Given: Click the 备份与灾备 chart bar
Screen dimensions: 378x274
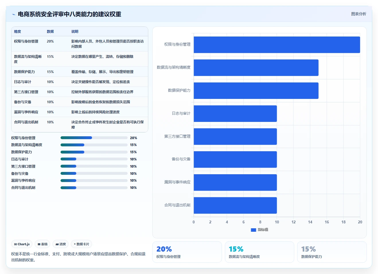Looking at the screenshot, I should [235, 159].
